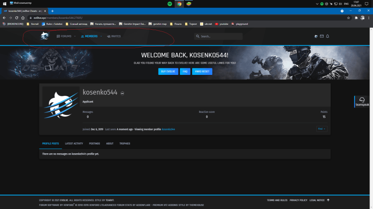Open the Members section

(89, 36)
